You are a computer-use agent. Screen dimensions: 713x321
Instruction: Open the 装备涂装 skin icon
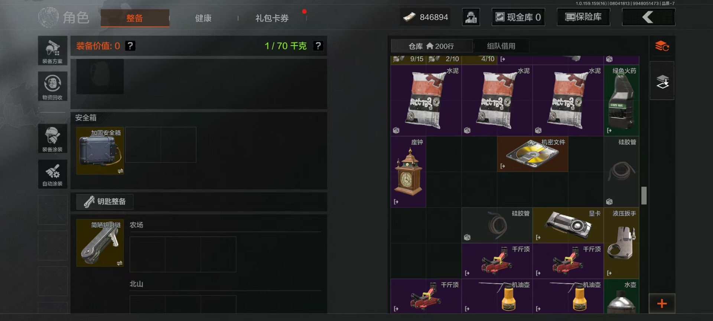[x=52, y=138]
